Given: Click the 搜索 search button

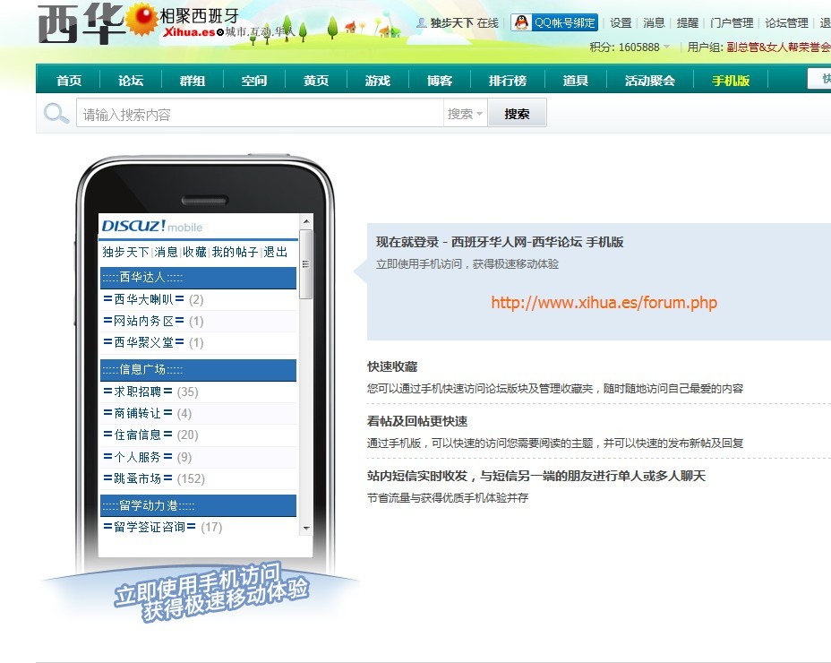Looking at the screenshot, I should click(x=518, y=114).
